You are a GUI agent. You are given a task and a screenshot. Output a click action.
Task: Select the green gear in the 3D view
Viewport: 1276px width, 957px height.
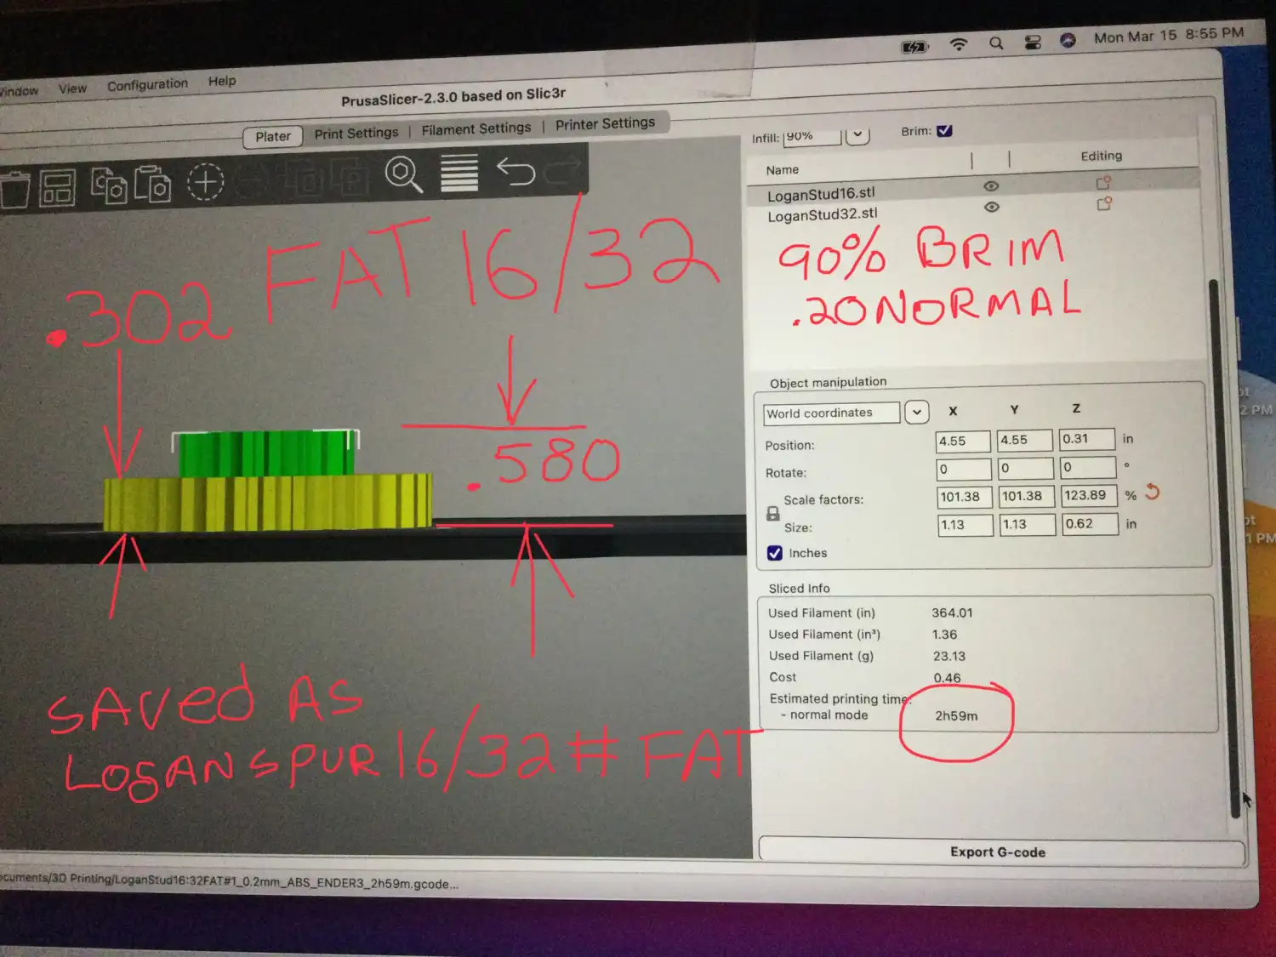pyautogui.click(x=265, y=453)
